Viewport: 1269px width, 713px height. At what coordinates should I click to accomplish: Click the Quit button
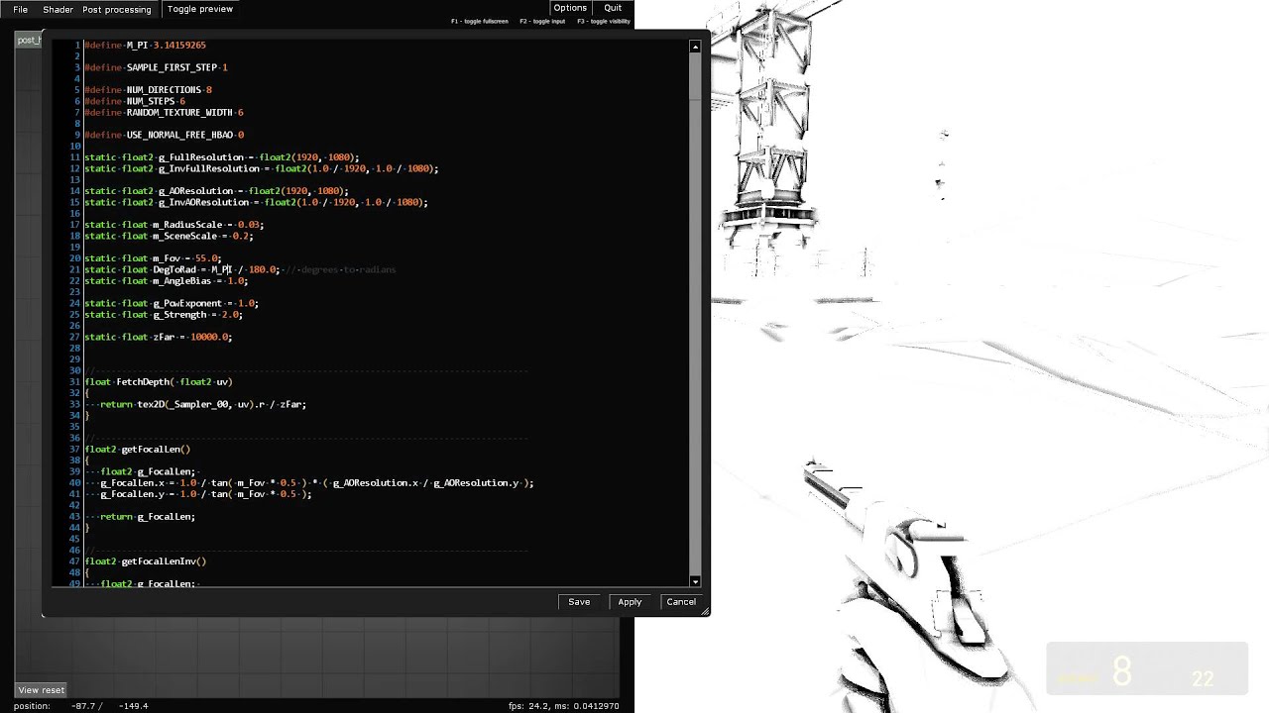613,8
